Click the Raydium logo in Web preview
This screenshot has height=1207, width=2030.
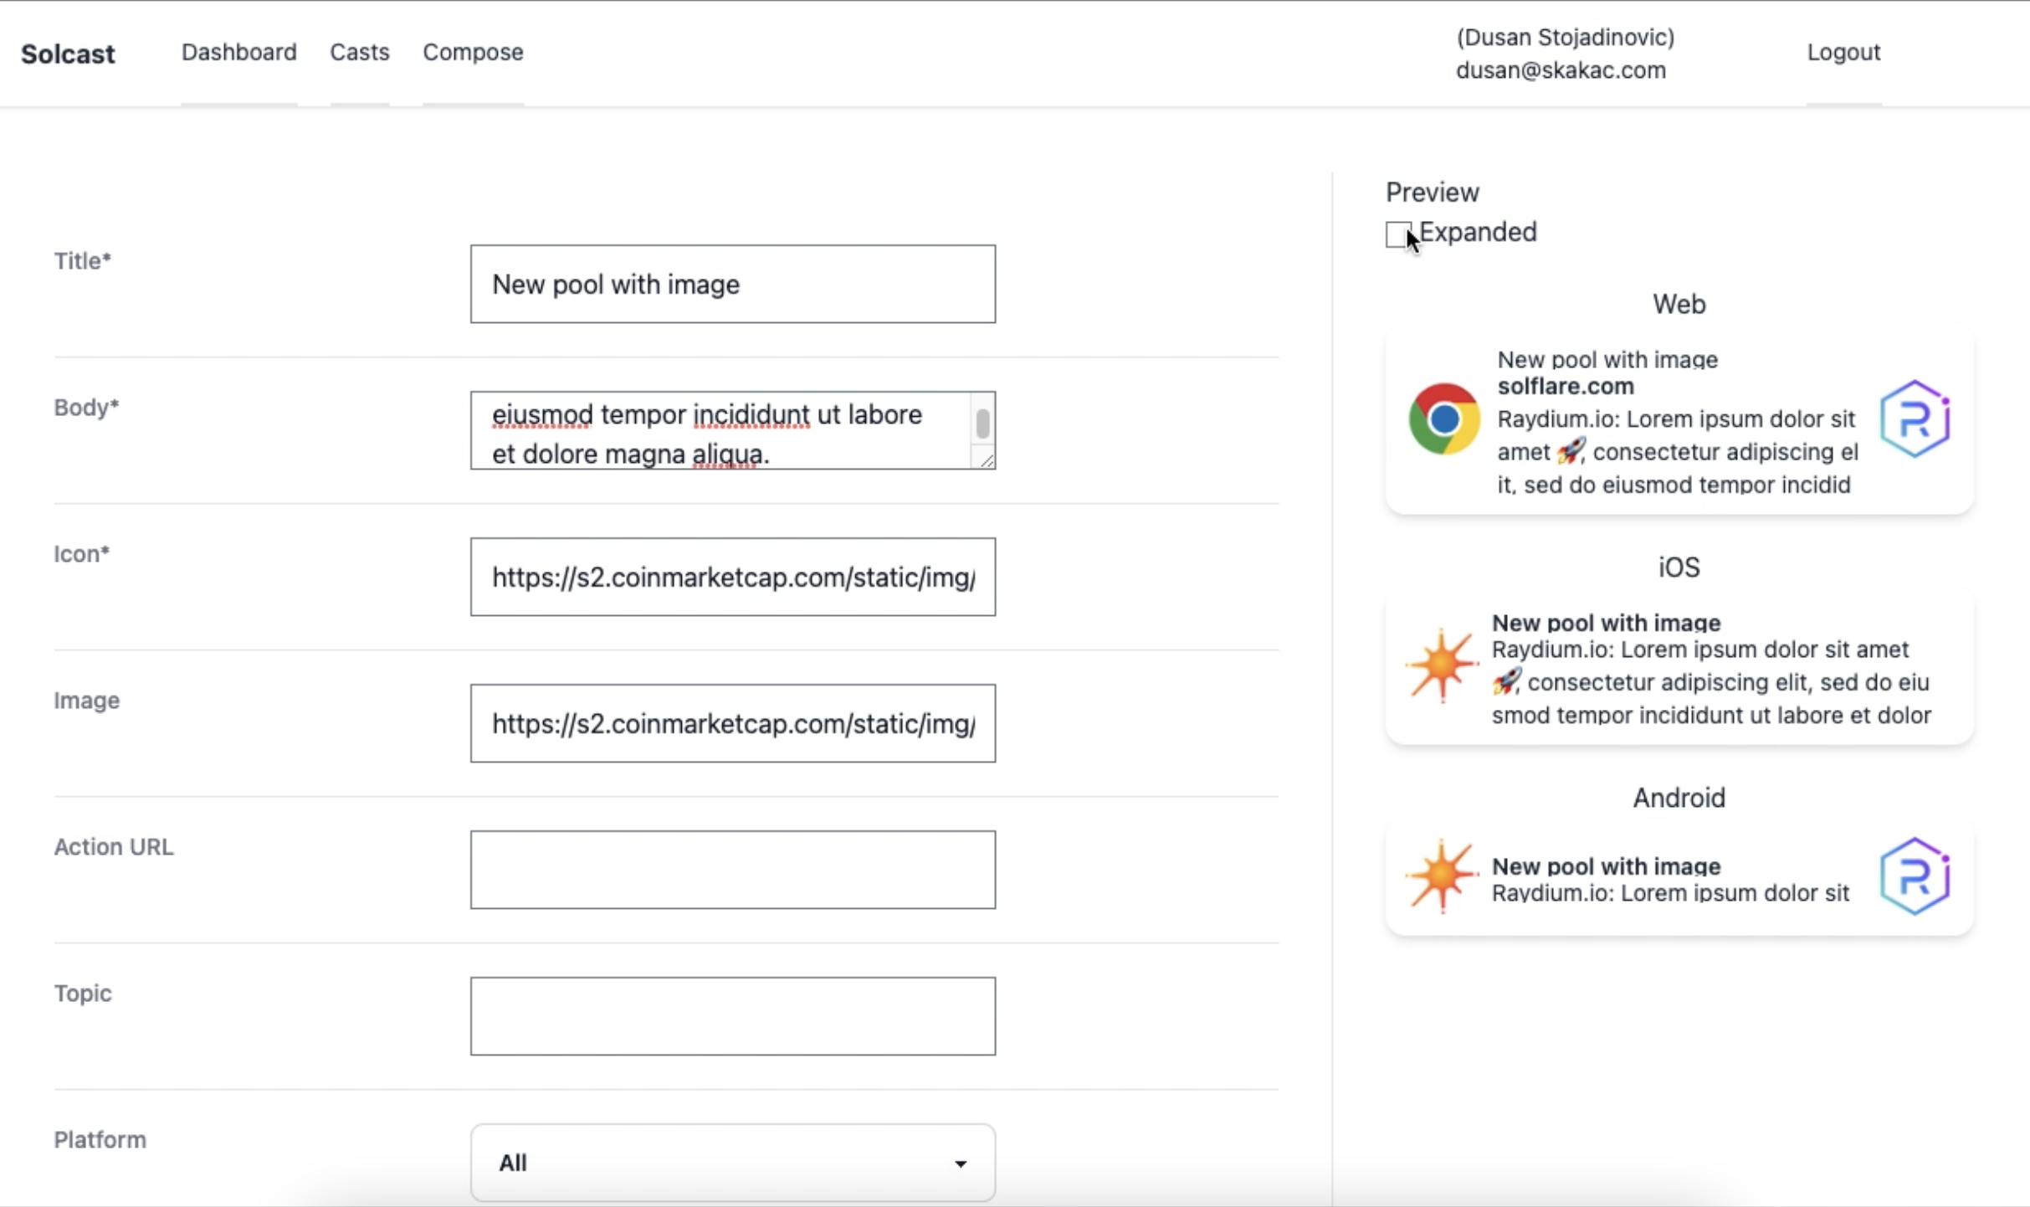coord(1915,419)
